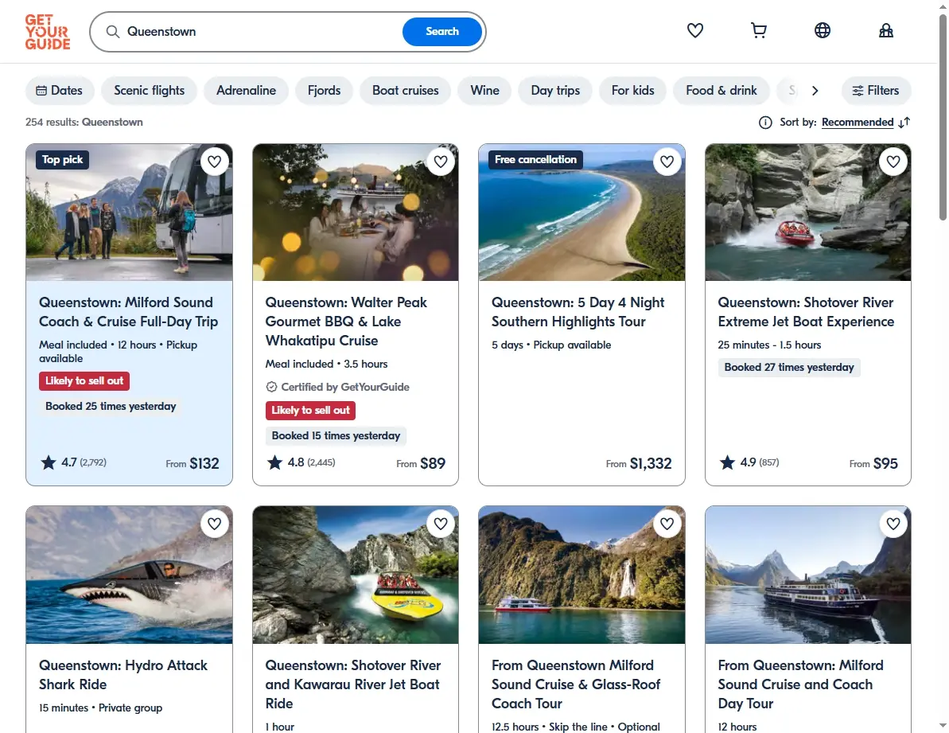The height and width of the screenshot is (733, 949).
Task: Open the GetYourGuide home logo
Action: (x=48, y=32)
